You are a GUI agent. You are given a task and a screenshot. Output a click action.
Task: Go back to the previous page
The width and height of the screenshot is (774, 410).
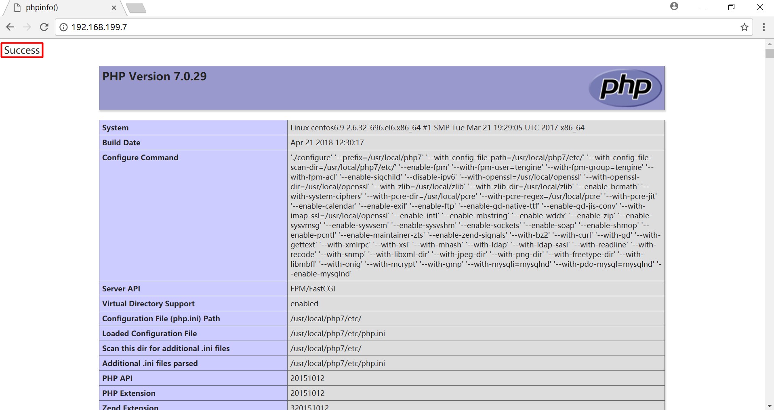[x=11, y=27]
